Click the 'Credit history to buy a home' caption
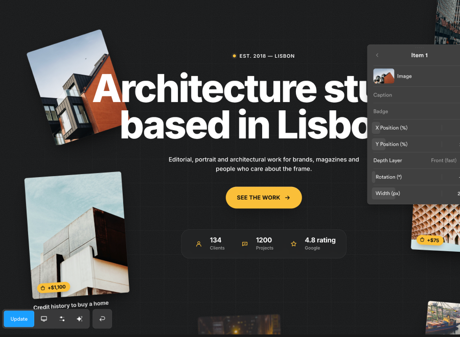 71,305
